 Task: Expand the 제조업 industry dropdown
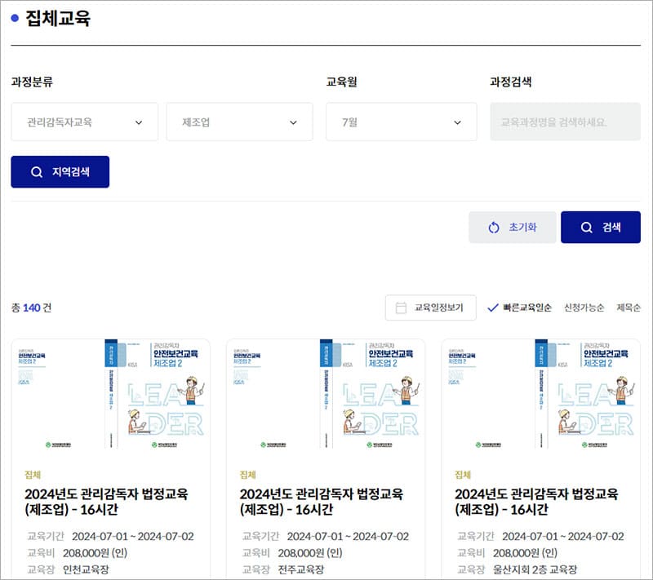pos(239,122)
